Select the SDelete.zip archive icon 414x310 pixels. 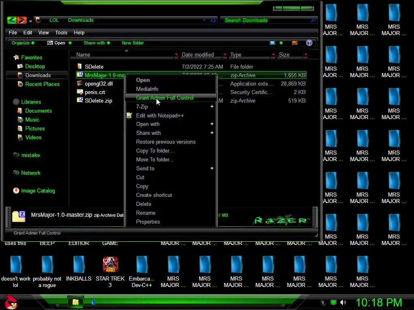(80, 101)
